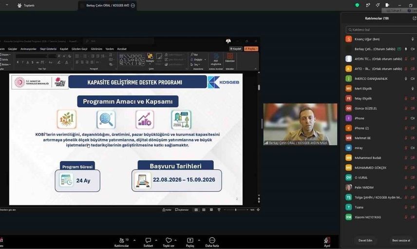
Task: Open Eklentiler add-ins icon
Action: [230, 57]
